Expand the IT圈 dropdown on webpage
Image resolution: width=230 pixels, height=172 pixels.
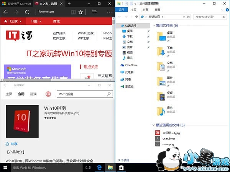(40, 21)
